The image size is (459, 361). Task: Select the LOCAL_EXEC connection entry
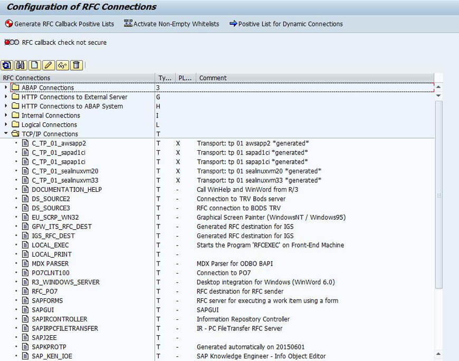click(x=50, y=245)
